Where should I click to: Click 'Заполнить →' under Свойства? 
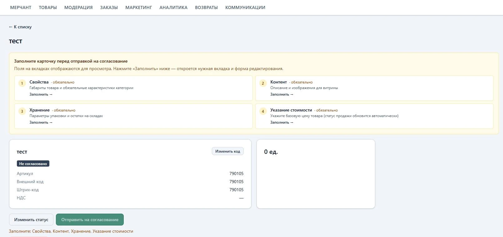click(41, 94)
